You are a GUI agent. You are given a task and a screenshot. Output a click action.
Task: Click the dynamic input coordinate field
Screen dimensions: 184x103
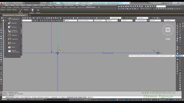(x=179, y=56)
